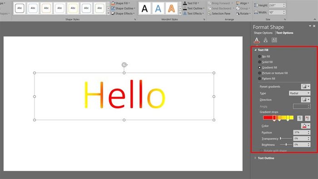This screenshot has width=318, height=179.
Task: Open the Text Effects icon tab
Action: [265, 40]
